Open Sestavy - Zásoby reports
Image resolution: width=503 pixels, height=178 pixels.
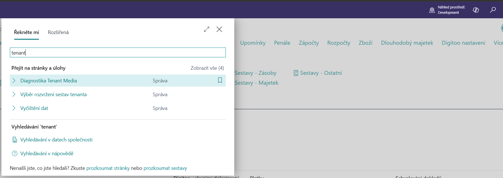click(x=255, y=73)
